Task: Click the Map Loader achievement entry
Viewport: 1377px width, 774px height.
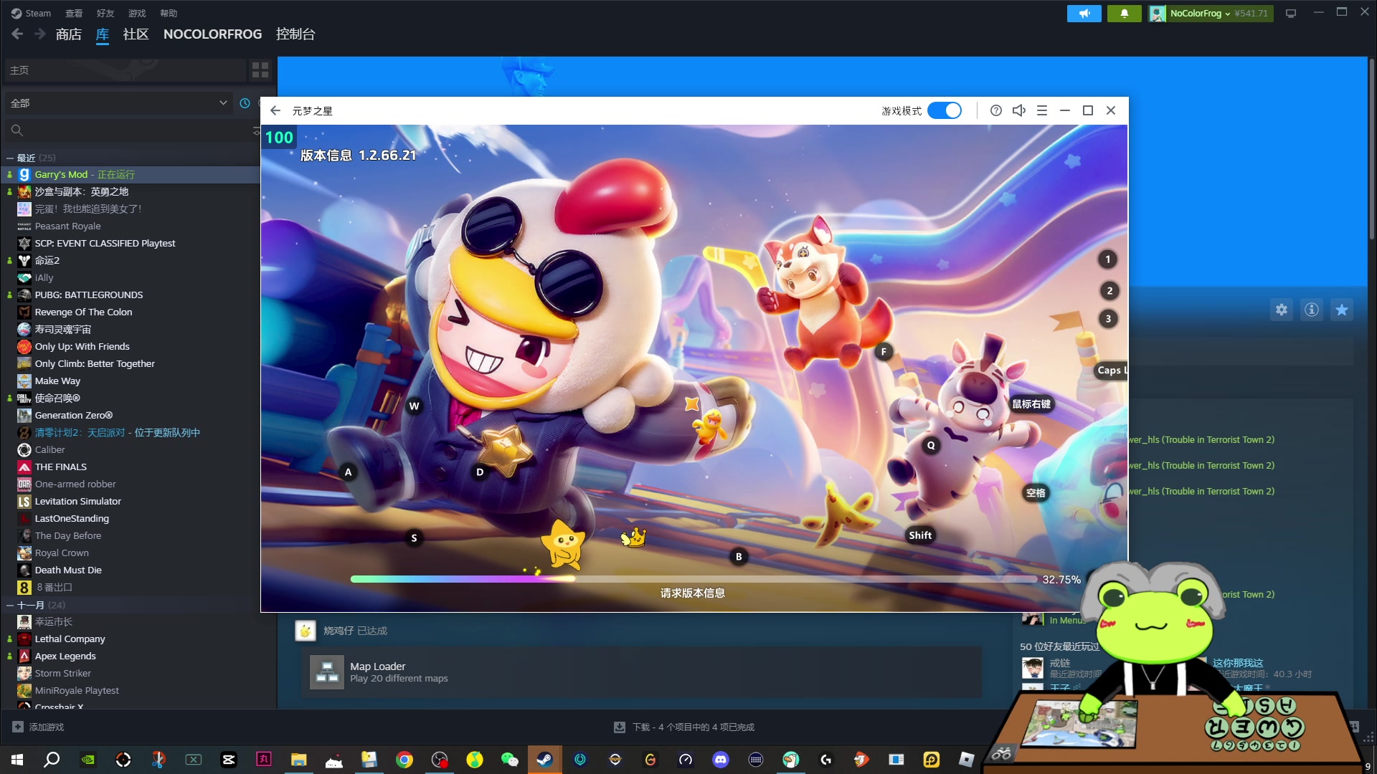Action: pyautogui.click(x=642, y=672)
